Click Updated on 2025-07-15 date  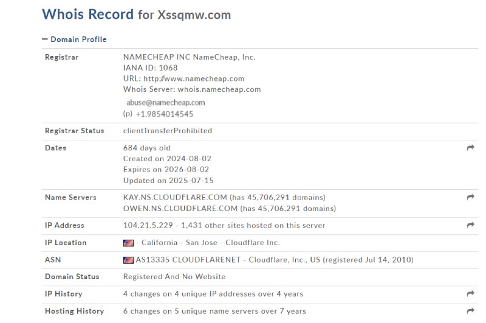tap(168, 180)
